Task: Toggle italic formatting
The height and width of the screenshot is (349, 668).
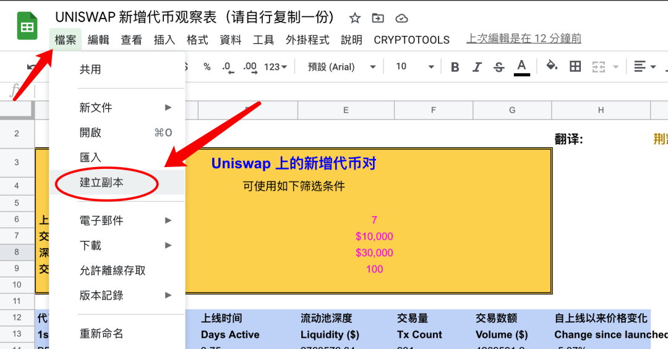Action: coord(477,67)
